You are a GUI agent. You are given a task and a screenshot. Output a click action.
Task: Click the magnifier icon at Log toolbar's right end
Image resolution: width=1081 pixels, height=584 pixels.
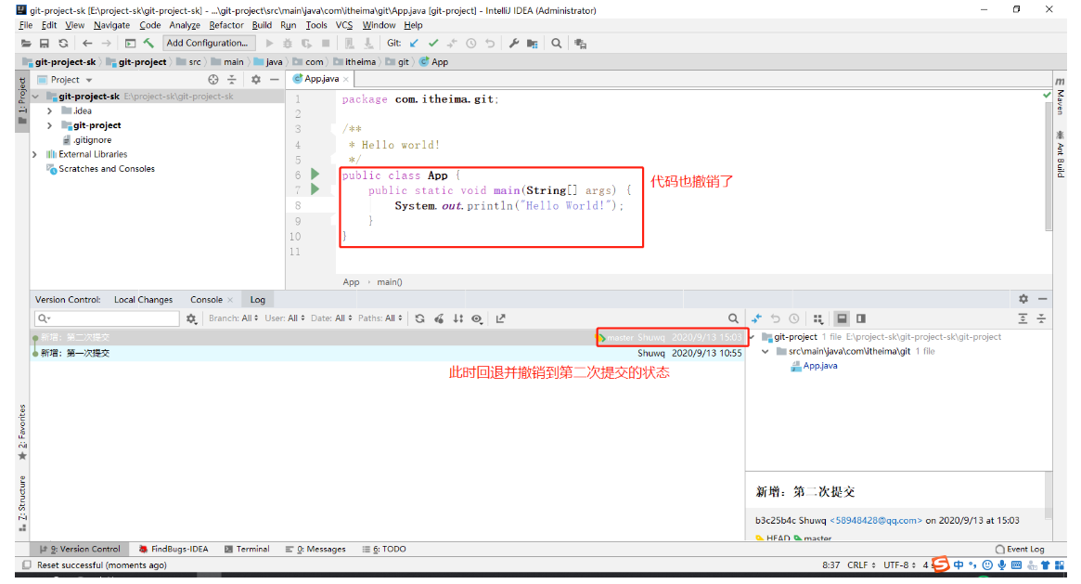point(733,318)
